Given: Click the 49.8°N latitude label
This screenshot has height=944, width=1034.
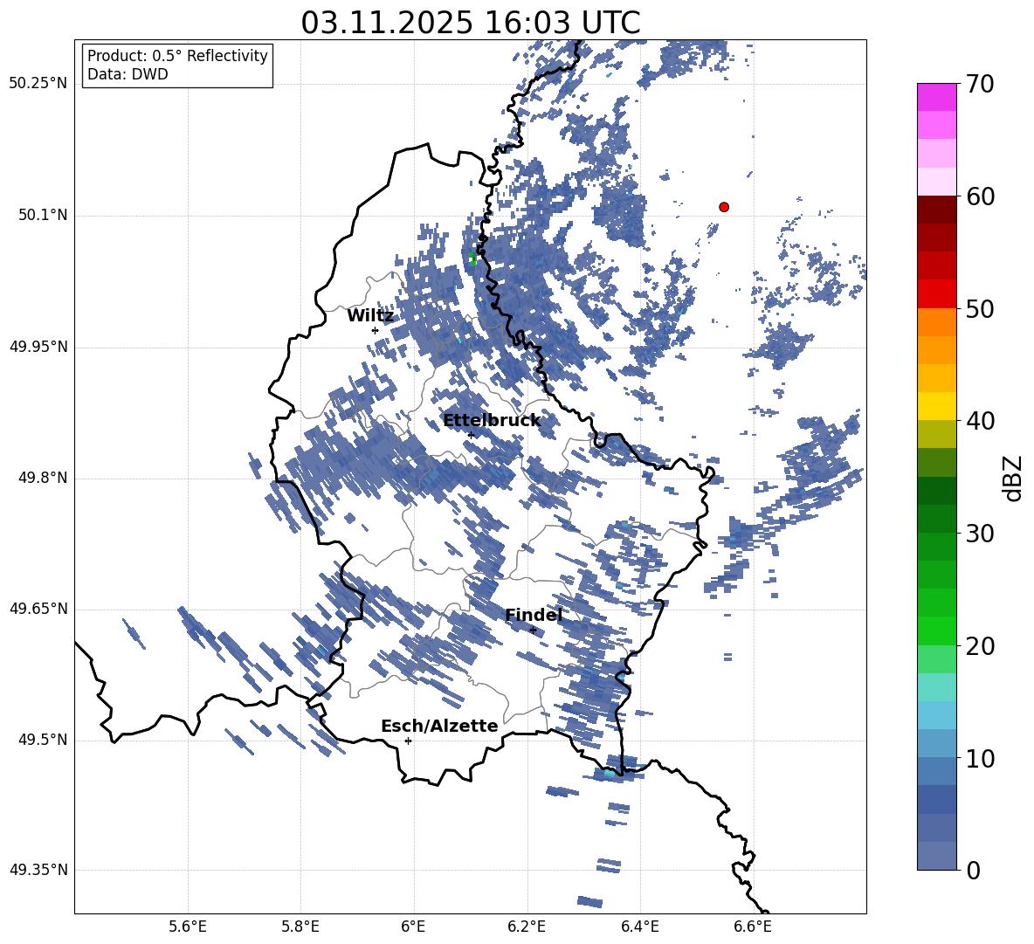Looking at the screenshot, I should (x=44, y=478).
